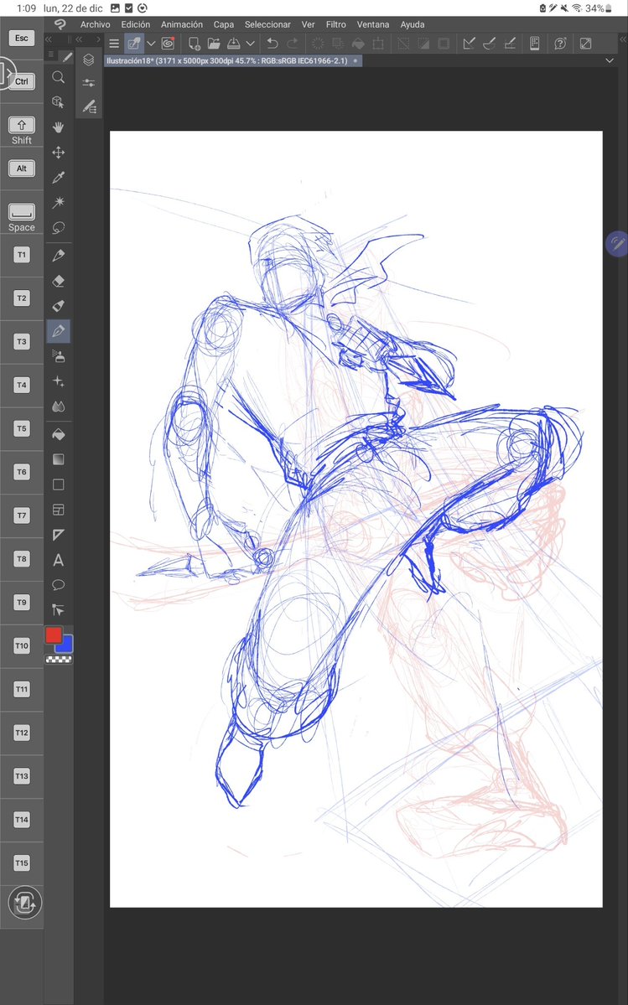Toggle full-screen canvas display icon
This screenshot has height=1005, width=628.
coord(586,44)
